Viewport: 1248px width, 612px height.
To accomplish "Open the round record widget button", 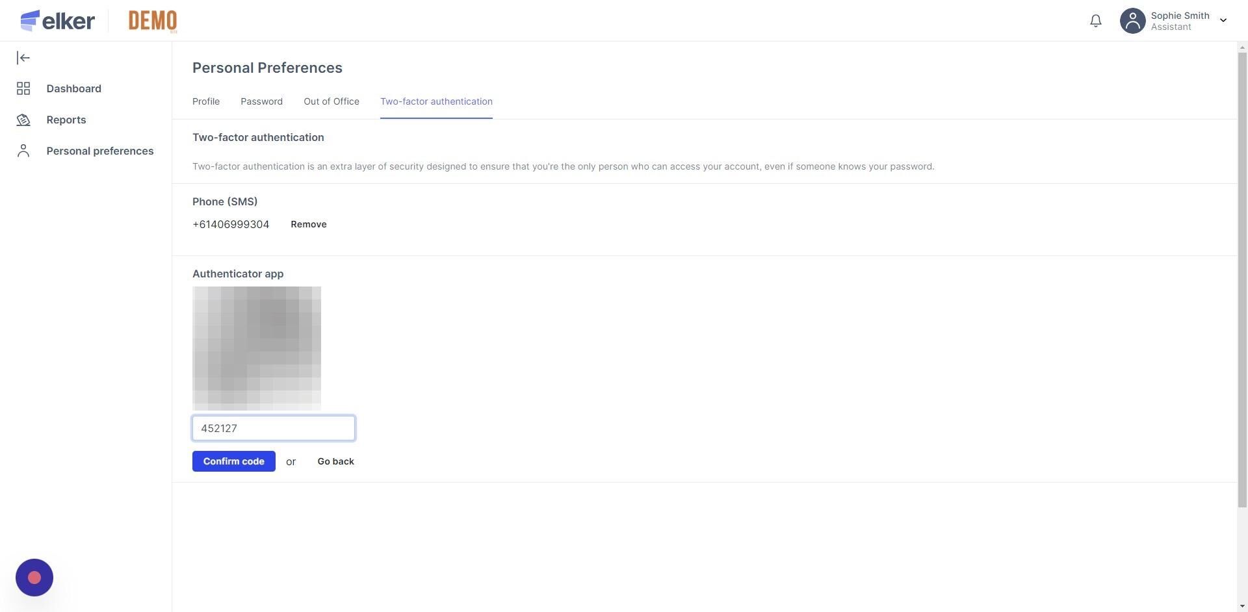I will click(x=34, y=578).
